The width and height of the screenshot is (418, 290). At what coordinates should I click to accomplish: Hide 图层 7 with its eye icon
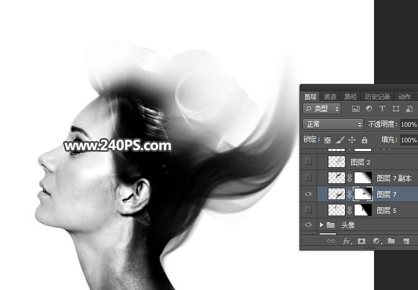point(308,194)
